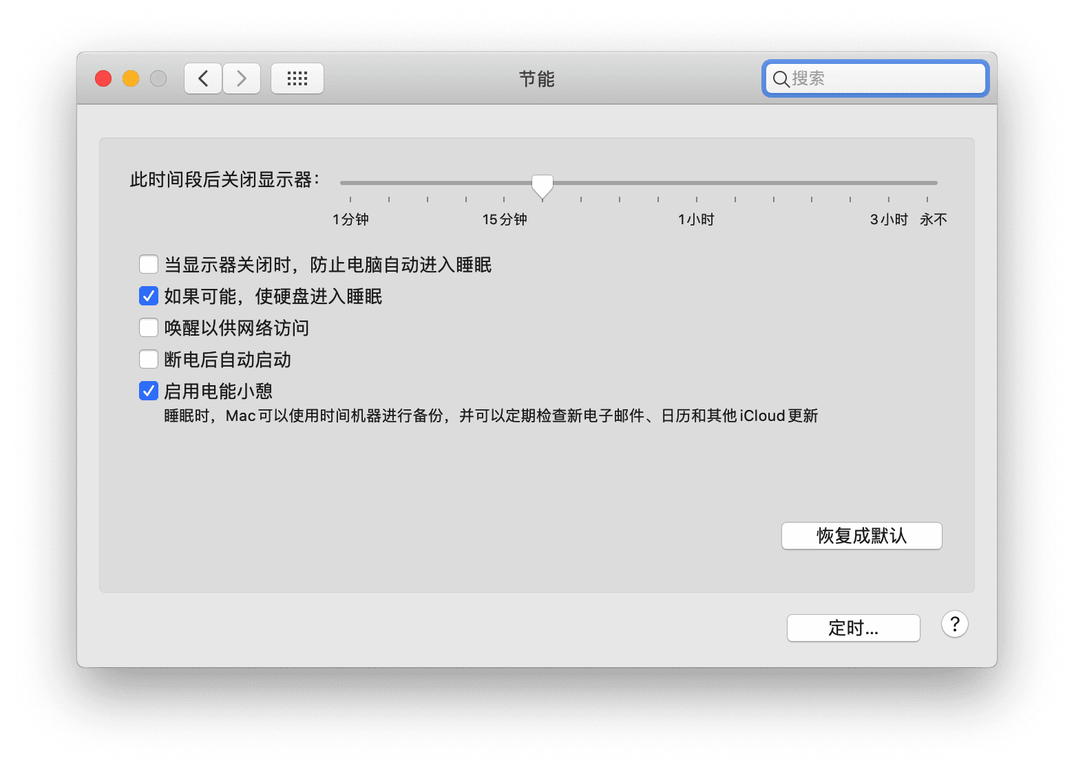Click the magnifier icon in the search field
Screen dimensions: 1074x769
coord(781,79)
